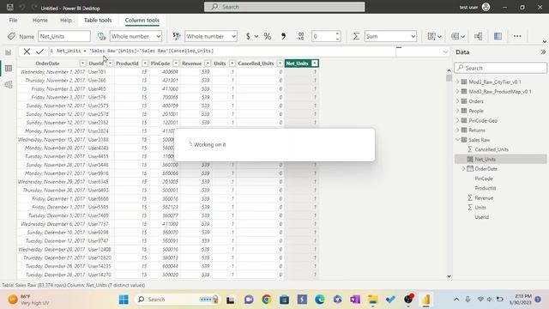Image resolution: width=549 pixels, height=309 pixels.
Task: Click the Undo arrow in title bar
Action: tap(22, 7)
